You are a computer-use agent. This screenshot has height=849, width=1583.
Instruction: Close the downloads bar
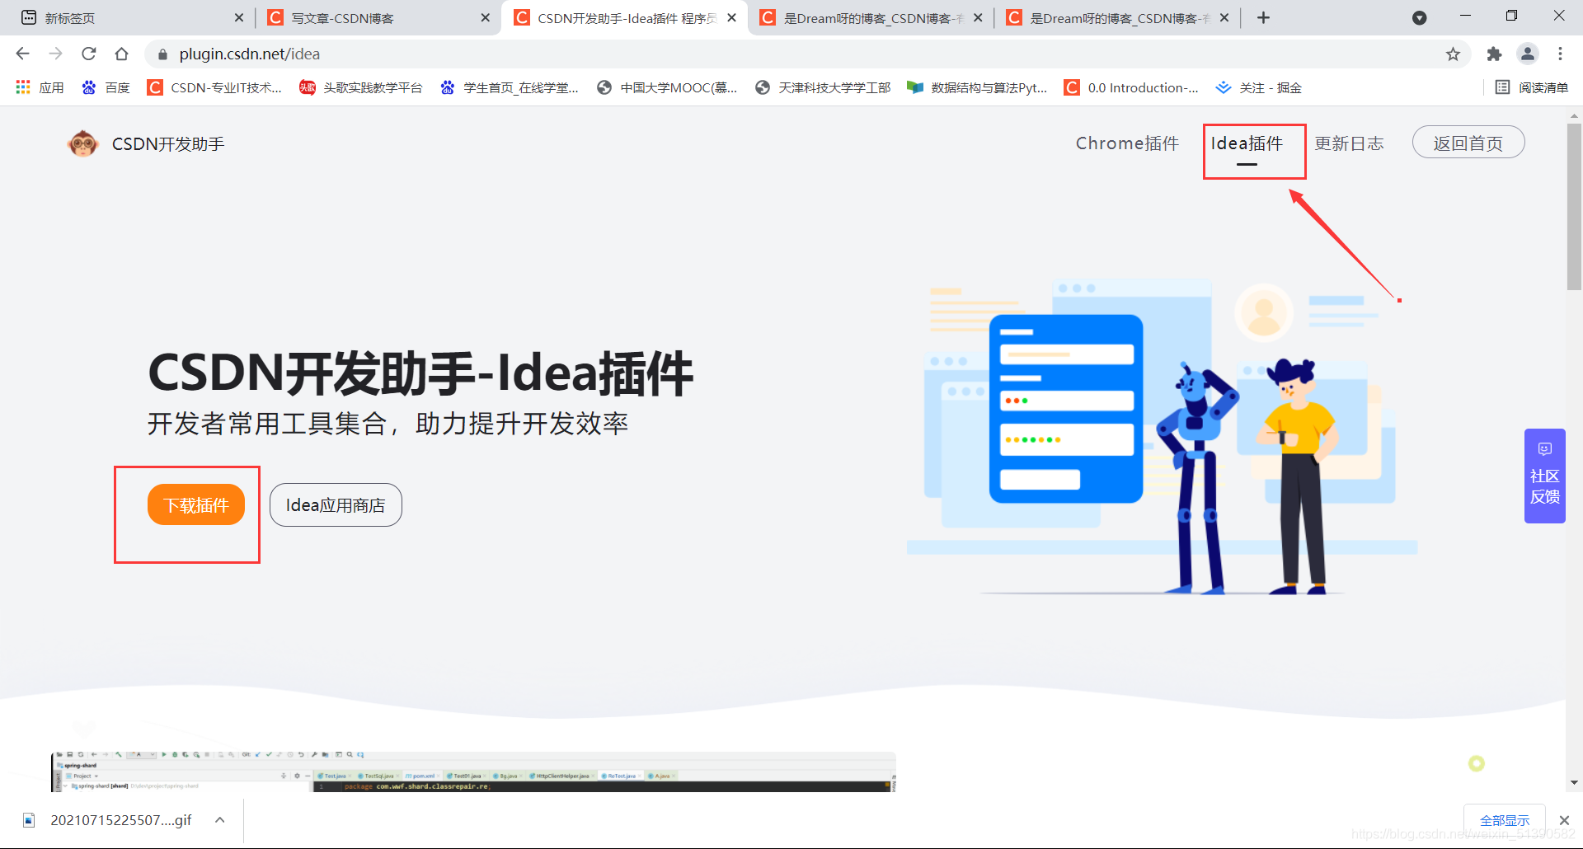pos(1564,820)
